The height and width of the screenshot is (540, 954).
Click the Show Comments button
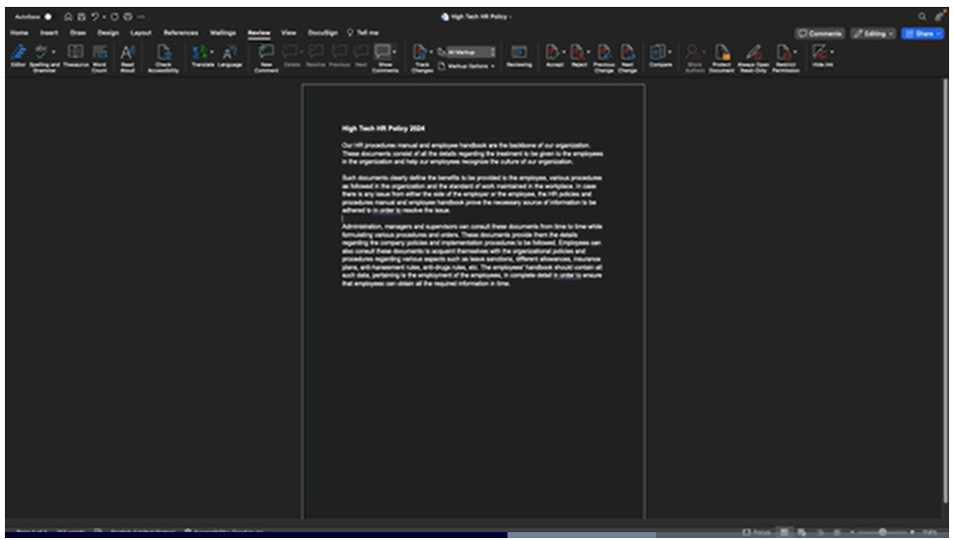coord(383,58)
